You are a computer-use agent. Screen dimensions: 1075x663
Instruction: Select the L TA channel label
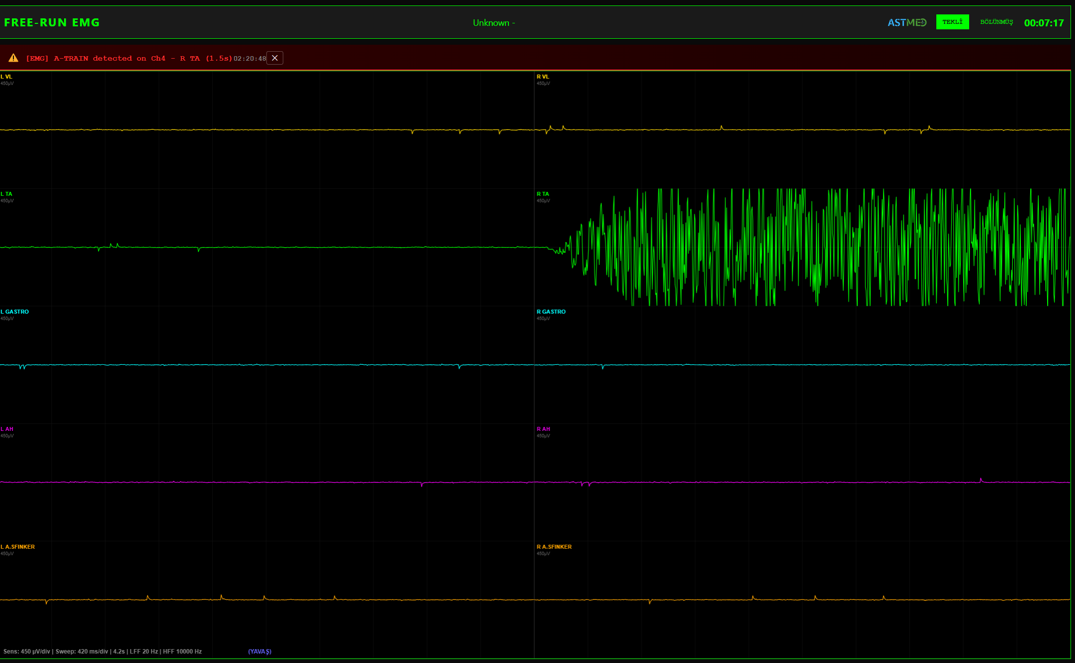coord(6,194)
